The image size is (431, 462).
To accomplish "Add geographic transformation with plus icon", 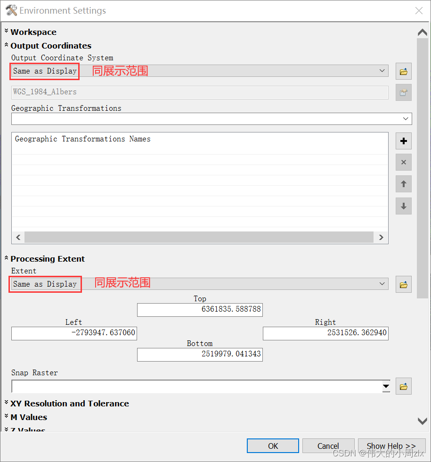I will (403, 141).
